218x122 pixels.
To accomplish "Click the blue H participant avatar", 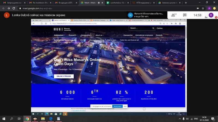I will [x=130, y=15].
